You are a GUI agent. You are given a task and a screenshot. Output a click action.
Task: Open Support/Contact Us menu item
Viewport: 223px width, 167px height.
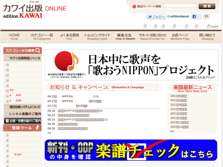coord(152,37)
